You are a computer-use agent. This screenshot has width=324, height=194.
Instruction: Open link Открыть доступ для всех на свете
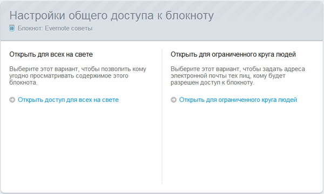pos(68,100)
